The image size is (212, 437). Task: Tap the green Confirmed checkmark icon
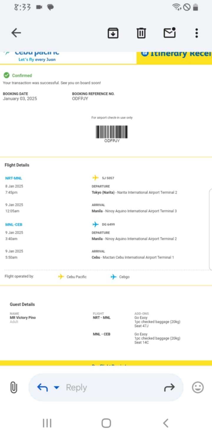tap(6, 75)
